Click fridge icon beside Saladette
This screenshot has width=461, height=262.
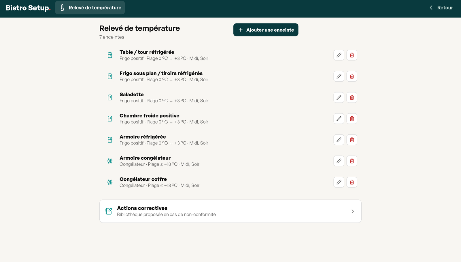(x=110, y=97)
